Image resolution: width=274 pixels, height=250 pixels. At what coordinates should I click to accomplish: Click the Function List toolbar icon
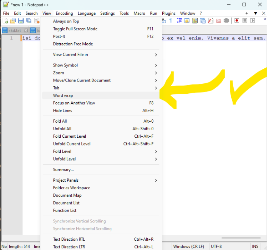click(210, 21)
